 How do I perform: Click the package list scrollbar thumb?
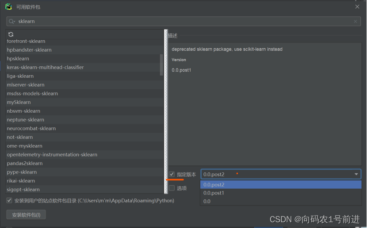tap(161, 65)
